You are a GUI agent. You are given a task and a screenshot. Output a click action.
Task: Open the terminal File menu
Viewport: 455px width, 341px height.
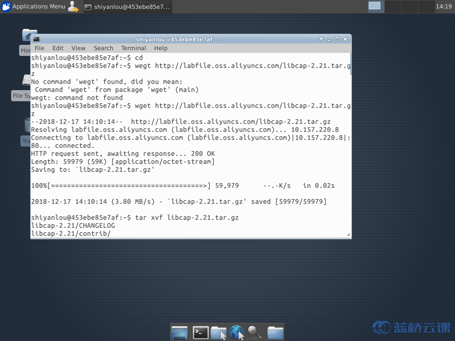(40, 48)
